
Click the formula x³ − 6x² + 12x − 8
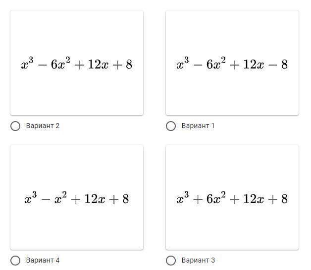[232, 65]
